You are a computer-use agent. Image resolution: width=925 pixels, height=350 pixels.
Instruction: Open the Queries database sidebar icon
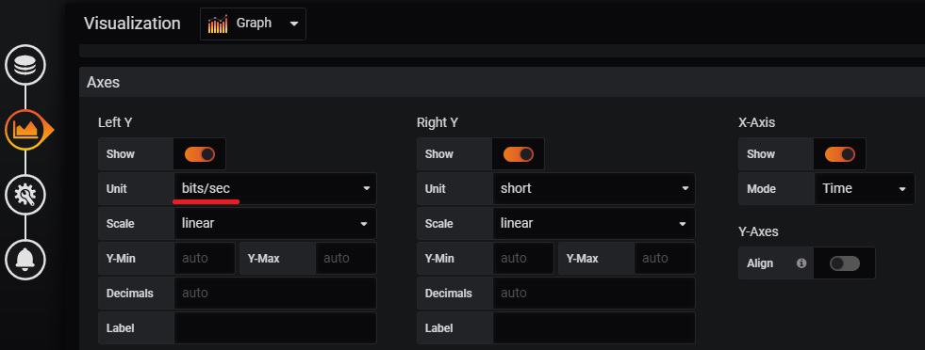click(25, 65)
